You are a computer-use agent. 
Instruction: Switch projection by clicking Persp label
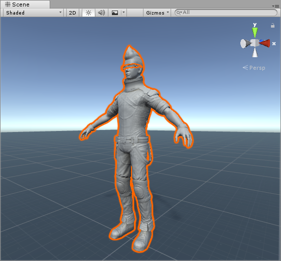point(257,68)
